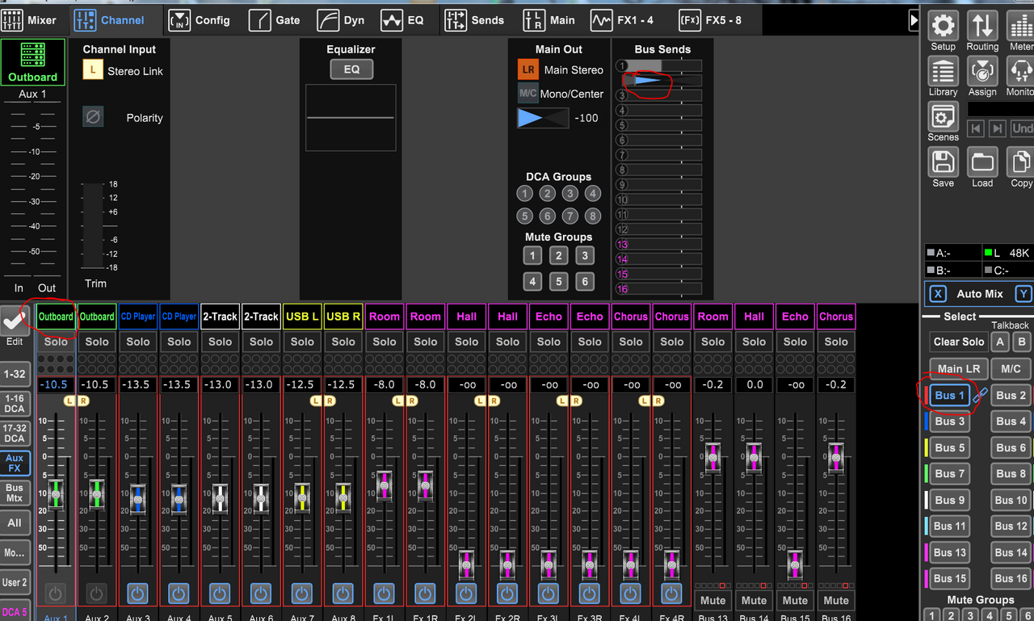Image resolution: width=1034 pixels, height=621 pixels.
Task: Enable Talkback B
Action: pyautogui.click(x=1022, y=342)
